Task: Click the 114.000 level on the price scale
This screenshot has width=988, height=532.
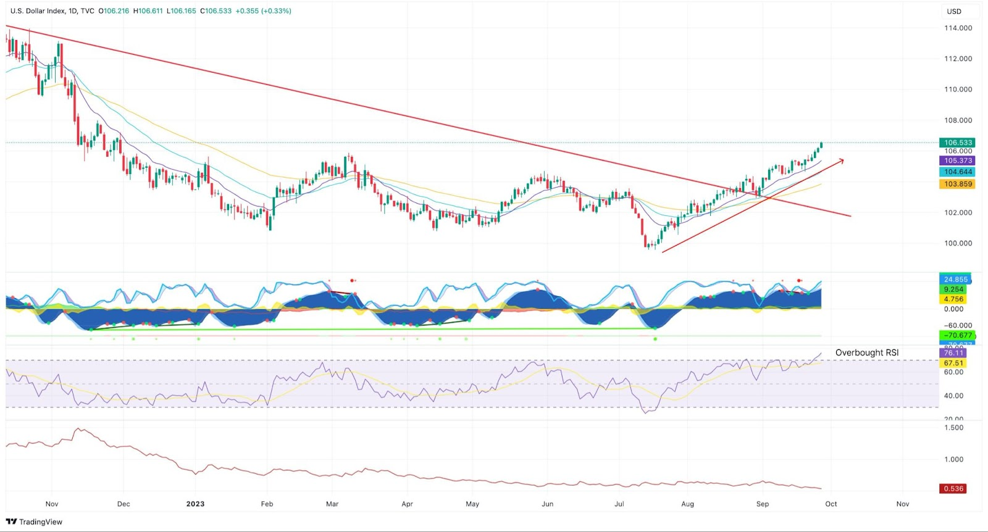Action: click(x=958, y=28)
